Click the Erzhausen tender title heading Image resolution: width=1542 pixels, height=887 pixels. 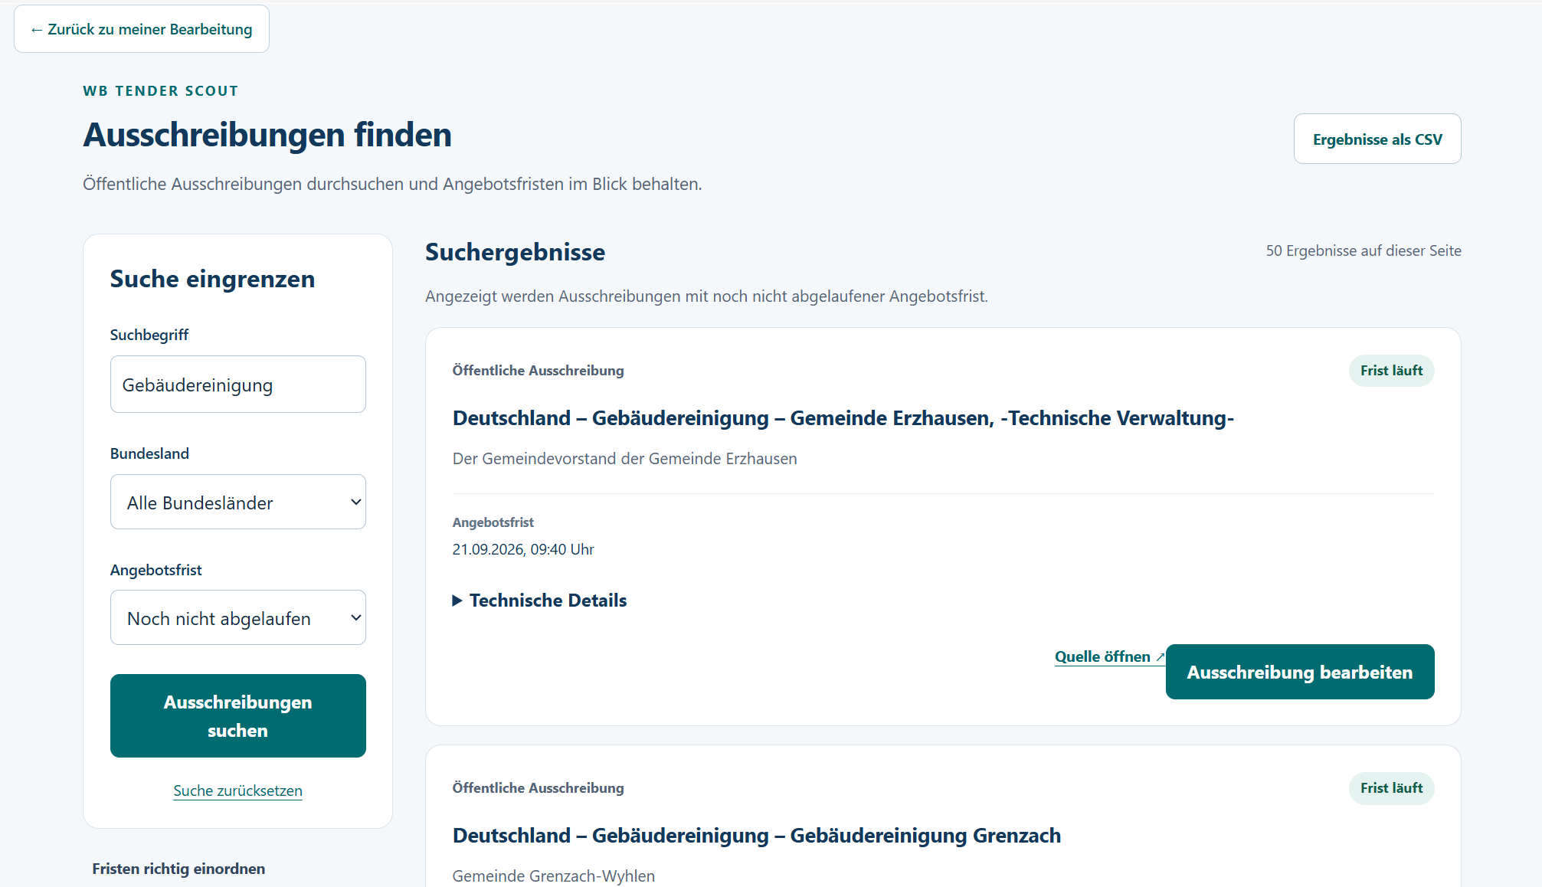843,418
